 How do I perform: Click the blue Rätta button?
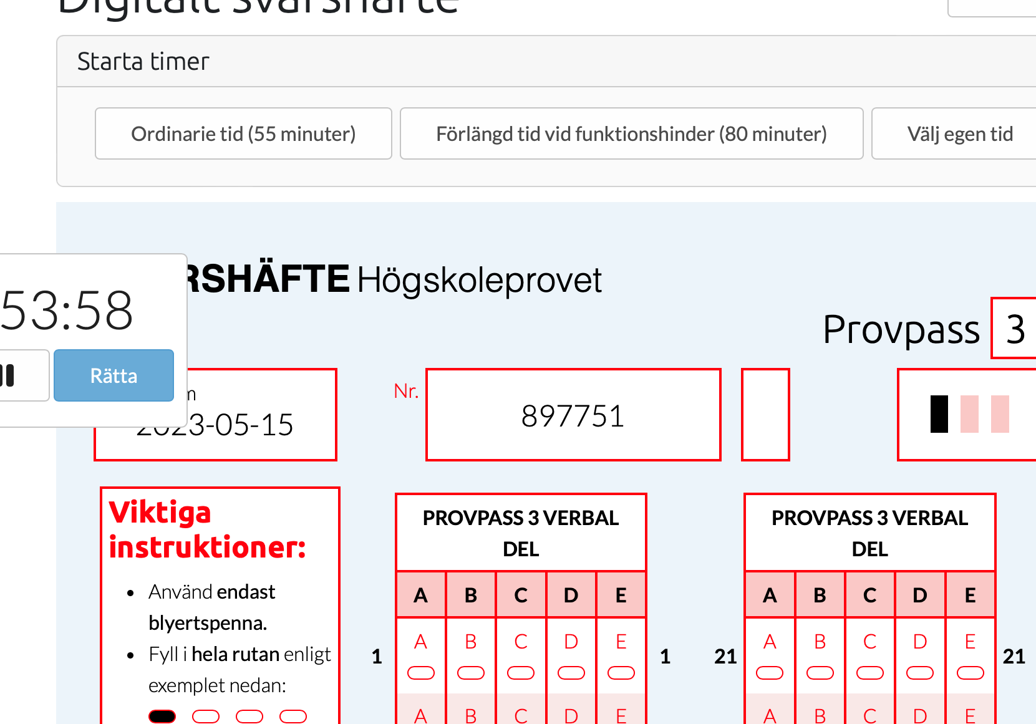pyautogui.click(x=114, y=375)
